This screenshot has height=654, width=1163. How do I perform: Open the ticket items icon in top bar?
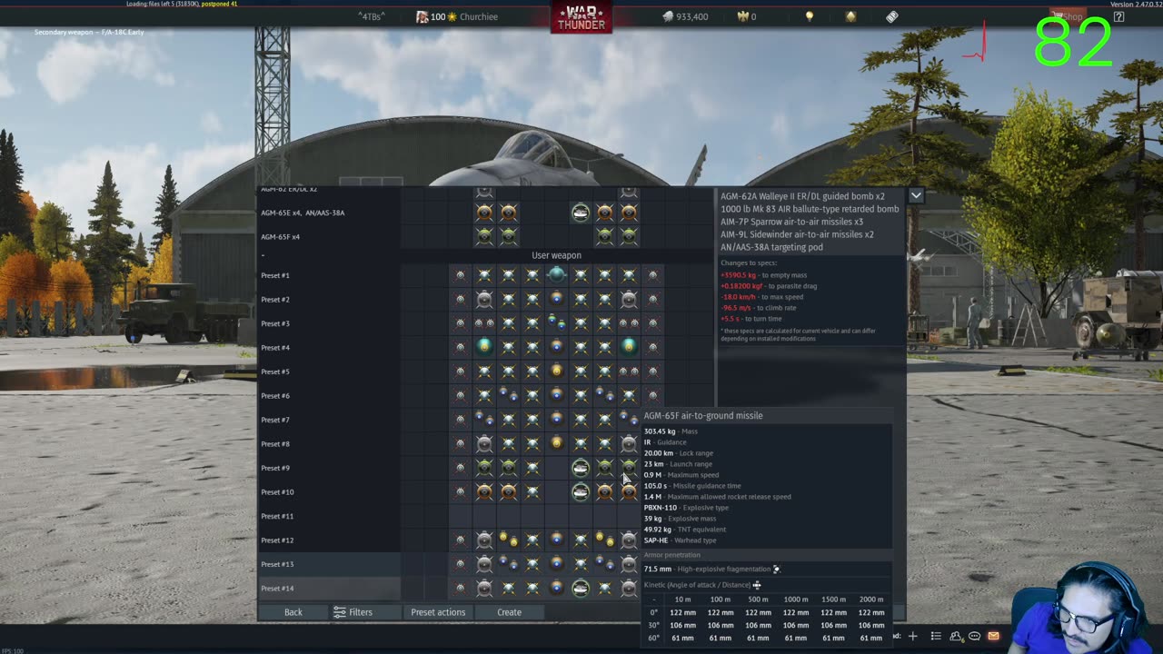tap(892, 16)
